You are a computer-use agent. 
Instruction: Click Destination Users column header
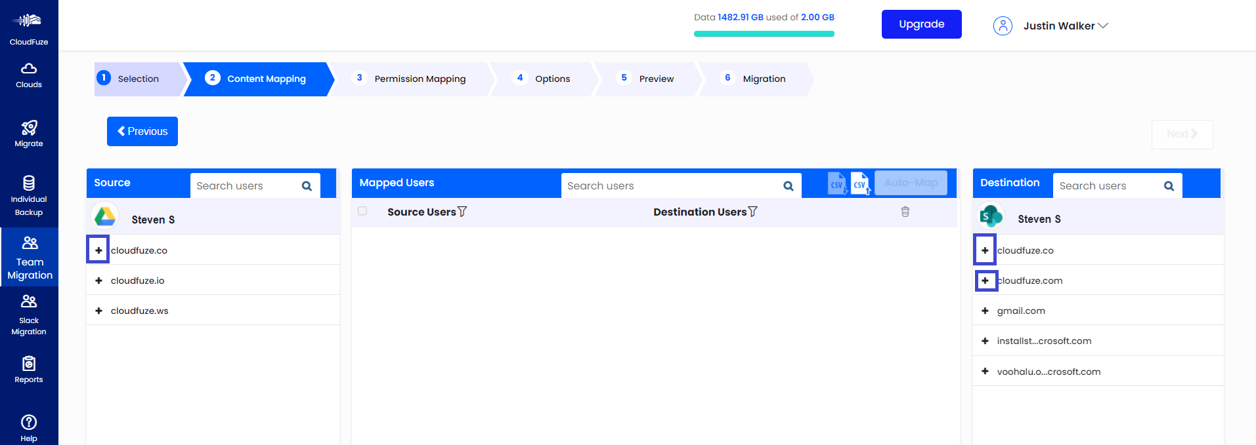[x=700, y=212]
